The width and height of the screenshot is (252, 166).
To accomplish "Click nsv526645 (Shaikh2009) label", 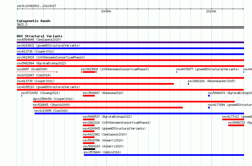I will point(52,105).
